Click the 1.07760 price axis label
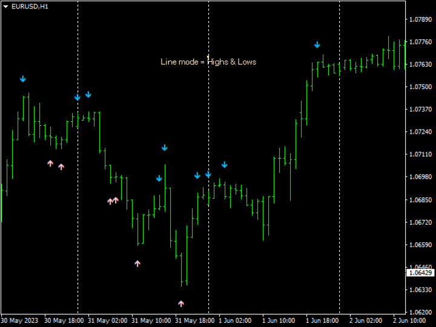 point(421,42)
